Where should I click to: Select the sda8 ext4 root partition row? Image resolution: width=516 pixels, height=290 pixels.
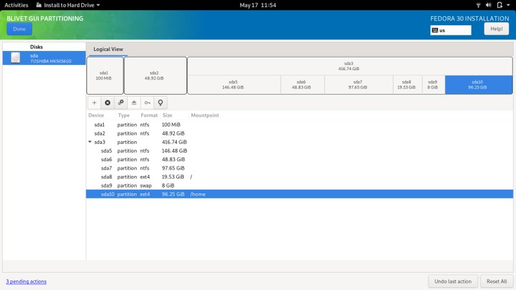299,177
